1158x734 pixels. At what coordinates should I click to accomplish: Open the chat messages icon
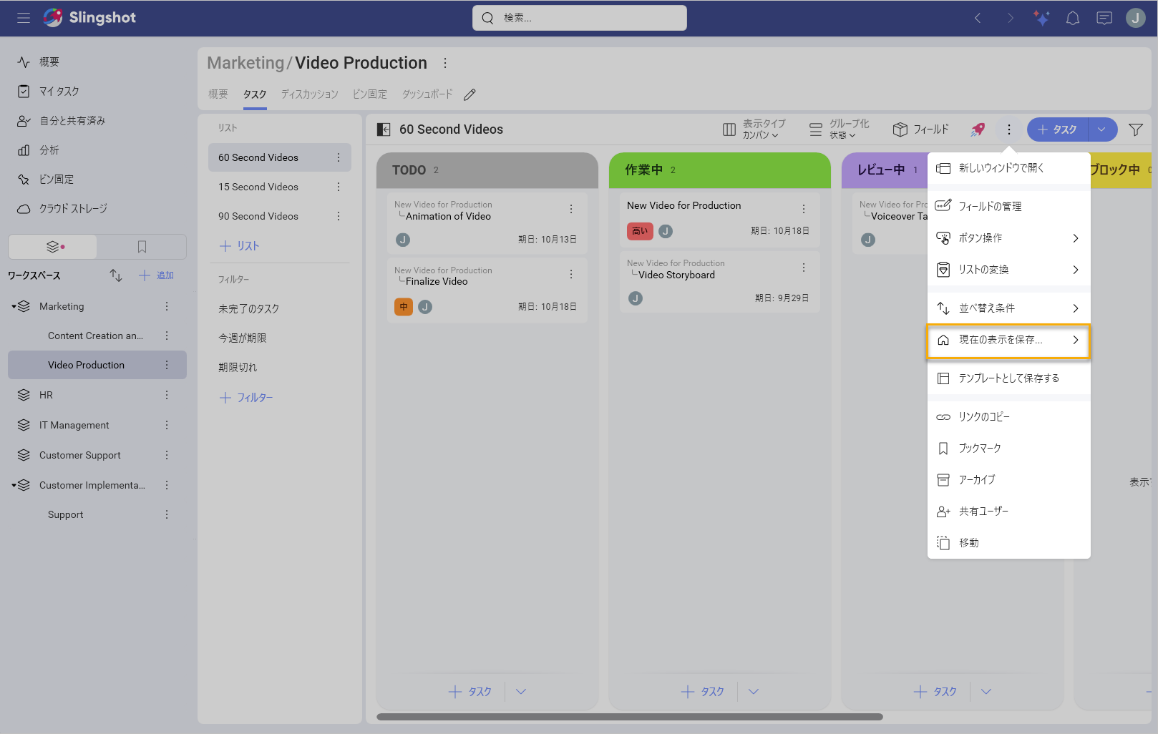tap(1104, 18)
